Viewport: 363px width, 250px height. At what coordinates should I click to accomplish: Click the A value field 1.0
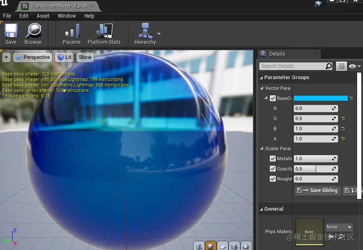click(316, 139)
